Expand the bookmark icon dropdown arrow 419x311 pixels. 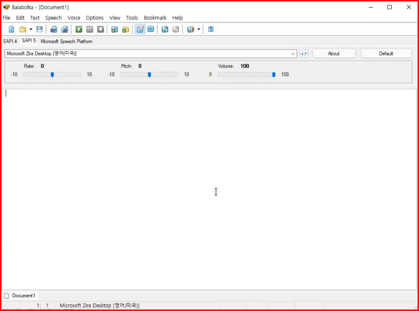click(x=199, y=29)
